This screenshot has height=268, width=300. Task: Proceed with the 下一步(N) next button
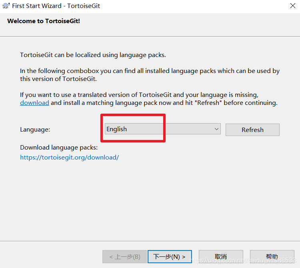170,257
